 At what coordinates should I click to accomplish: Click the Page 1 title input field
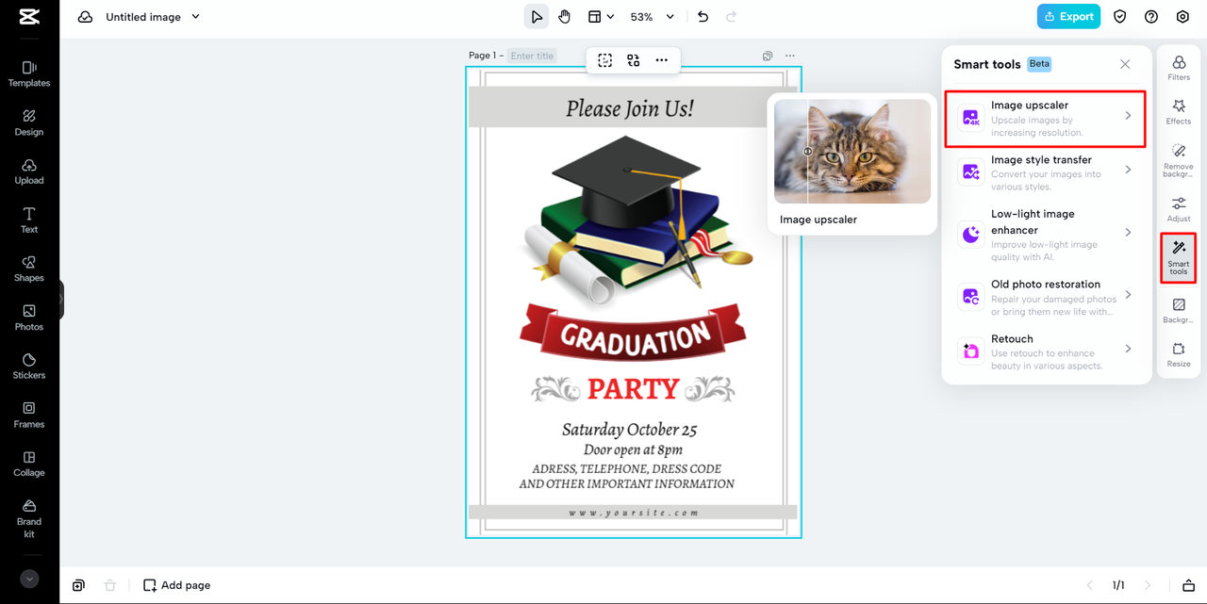point(532,56)
